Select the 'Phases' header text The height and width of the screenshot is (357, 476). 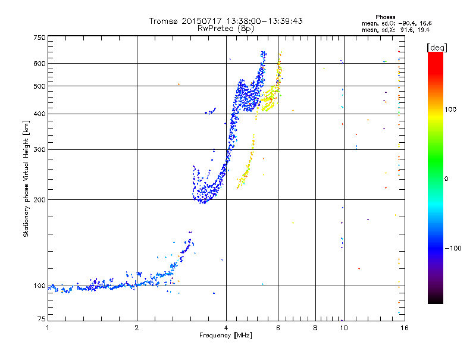[385, 17]
